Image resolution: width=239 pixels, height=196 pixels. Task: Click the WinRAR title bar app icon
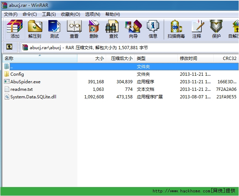(x=4, y=5)
